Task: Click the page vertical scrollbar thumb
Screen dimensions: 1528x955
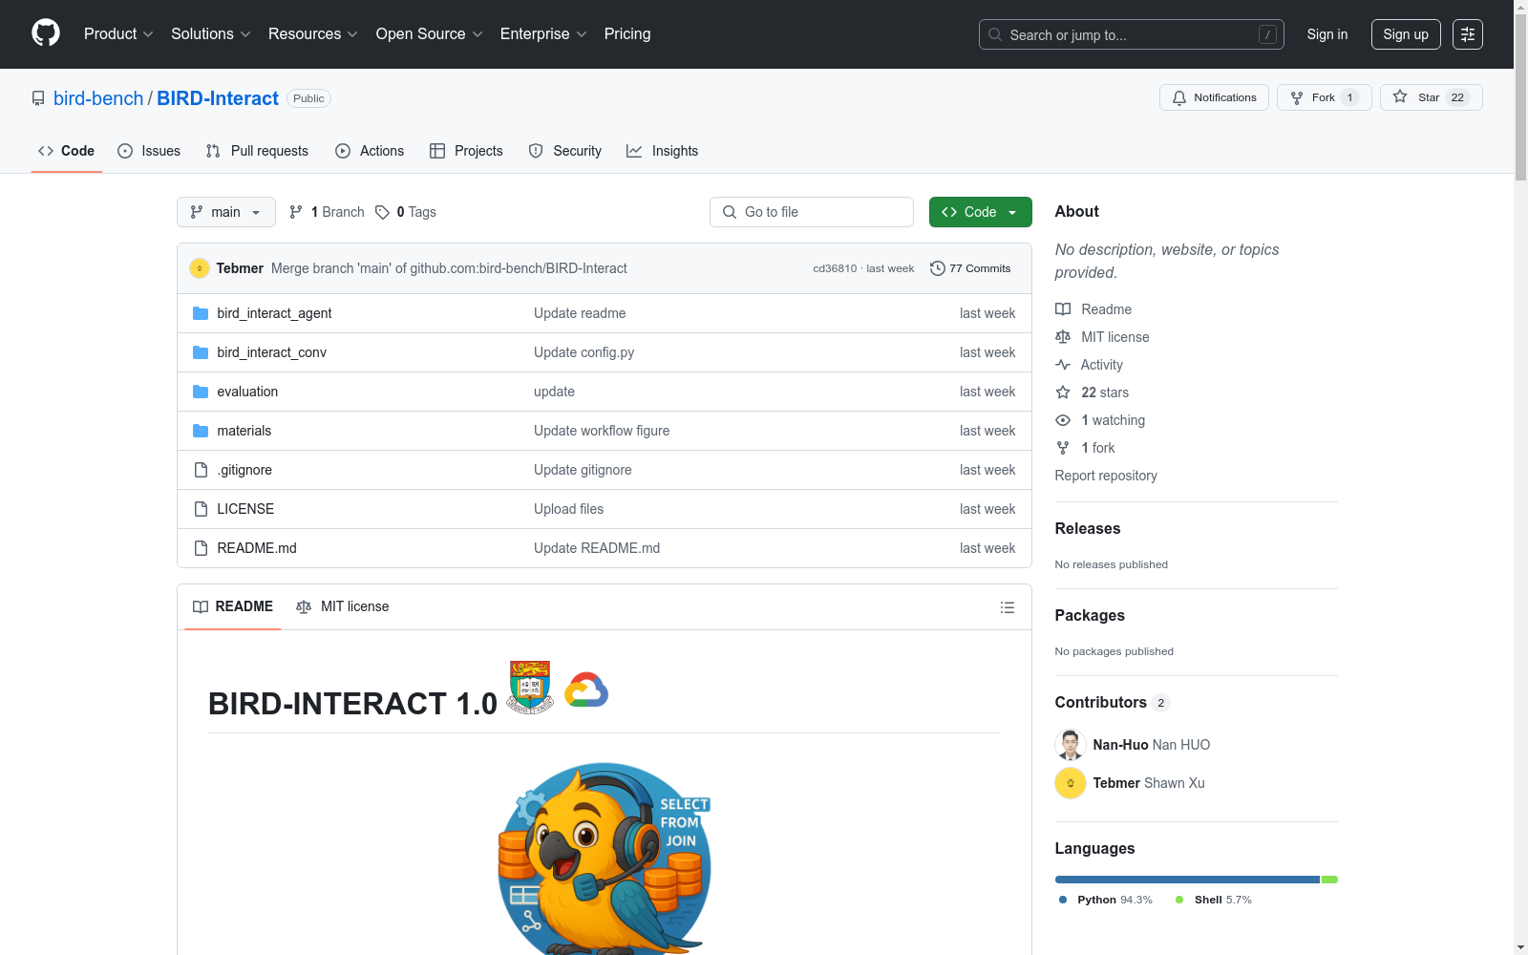Action: [x=1520, y=97]
